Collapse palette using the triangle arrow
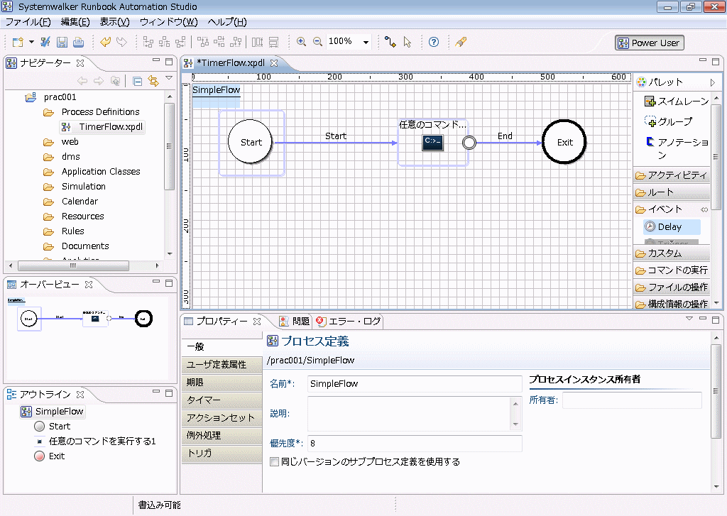The image size is (727, 516). [x=713, y=82]
